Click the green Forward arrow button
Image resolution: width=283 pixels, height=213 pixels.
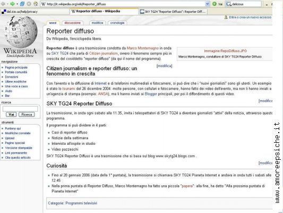click(x=12, y=4)
